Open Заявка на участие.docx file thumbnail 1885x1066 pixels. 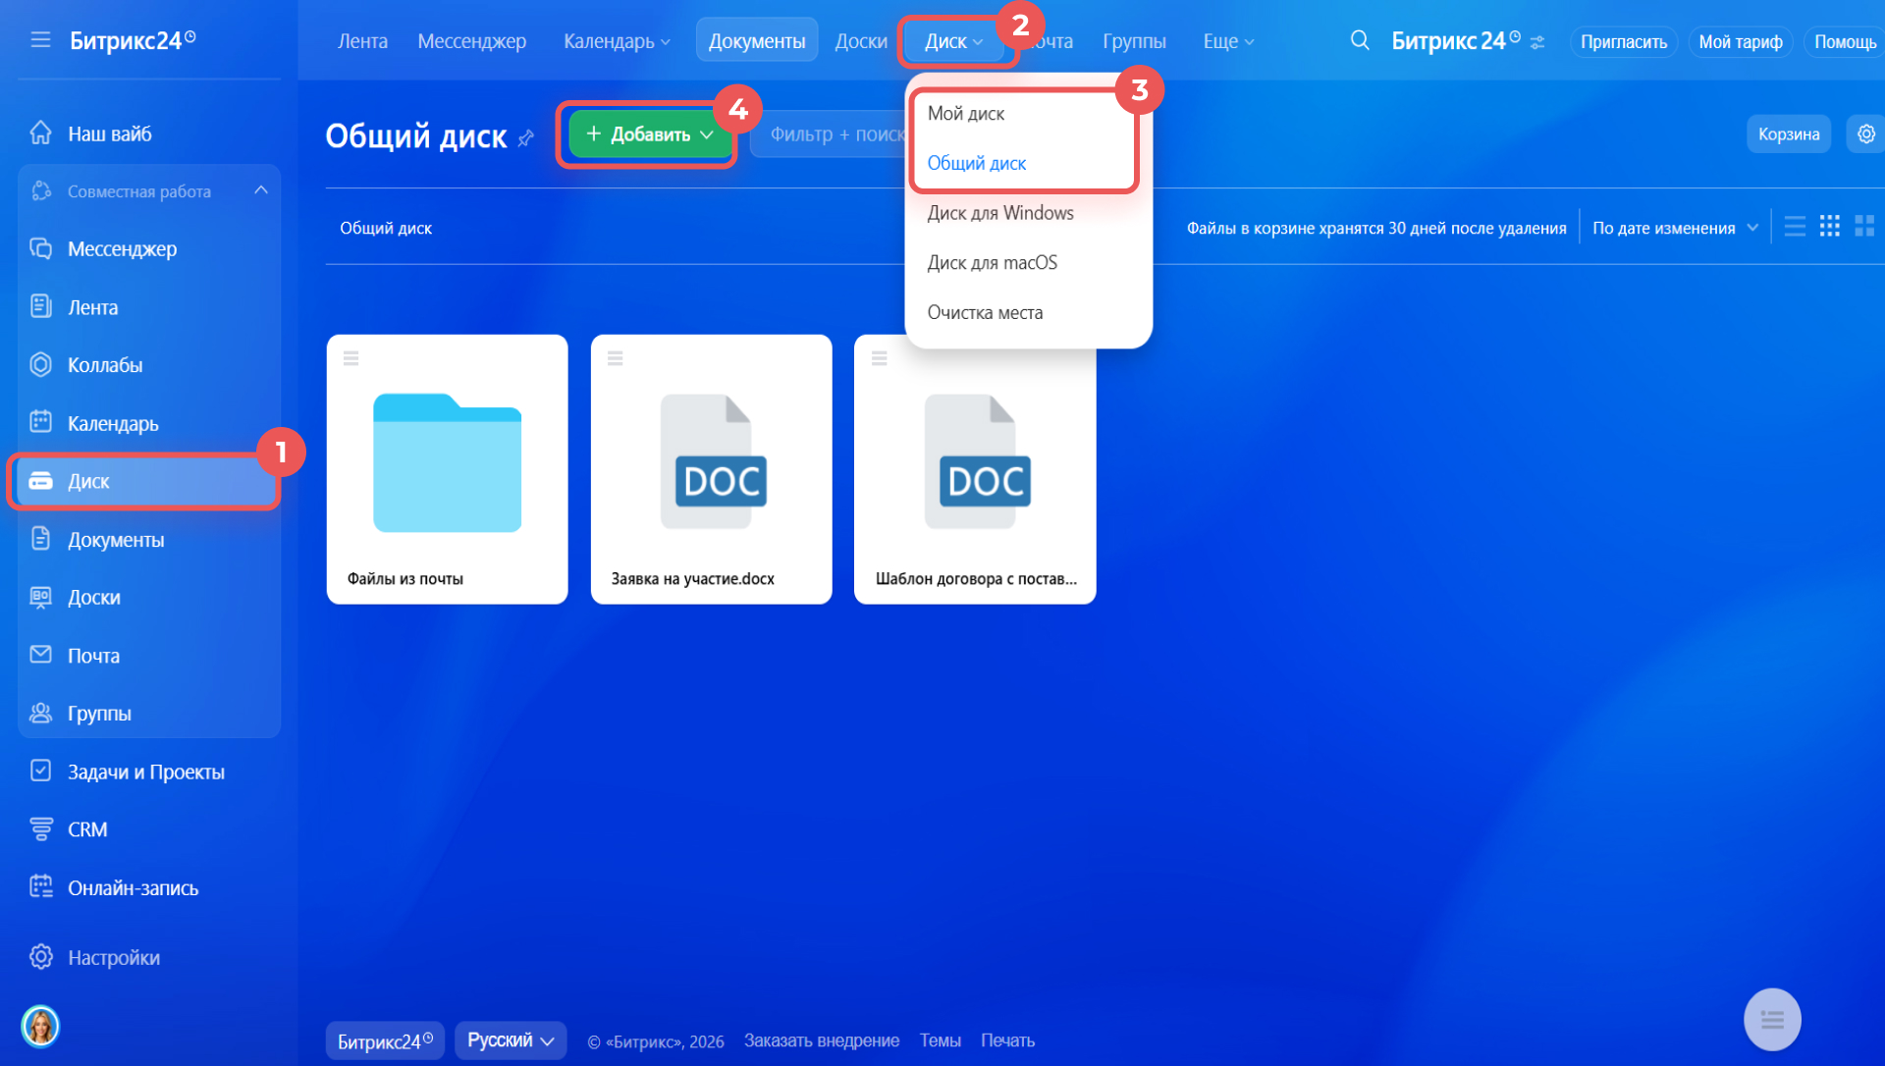(x=712, y=461)
